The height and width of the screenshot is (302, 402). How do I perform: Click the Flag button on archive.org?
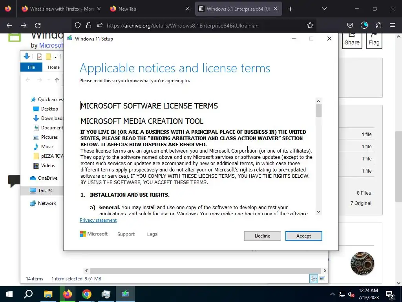(x=374, y=41)
